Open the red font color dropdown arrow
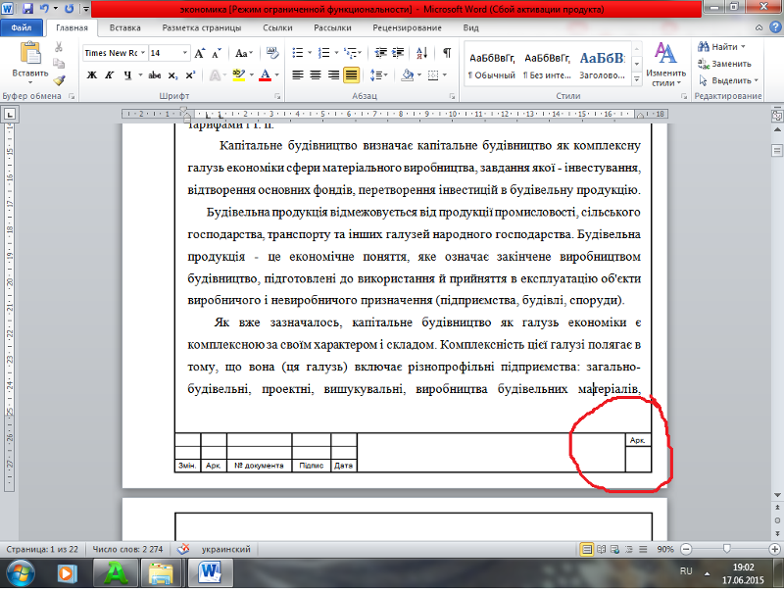The width and height of the screenshot is (784, 593). 278,74
